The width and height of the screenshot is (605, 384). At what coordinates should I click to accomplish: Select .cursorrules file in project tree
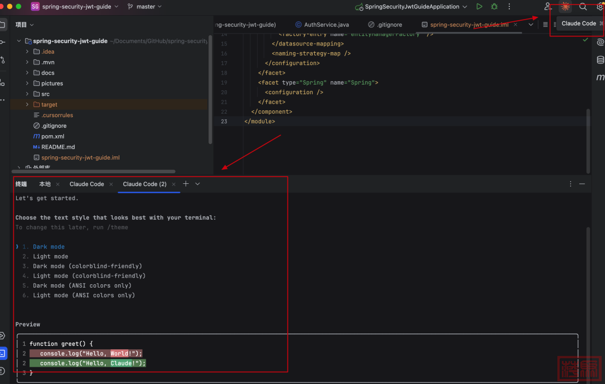(57, 115)
